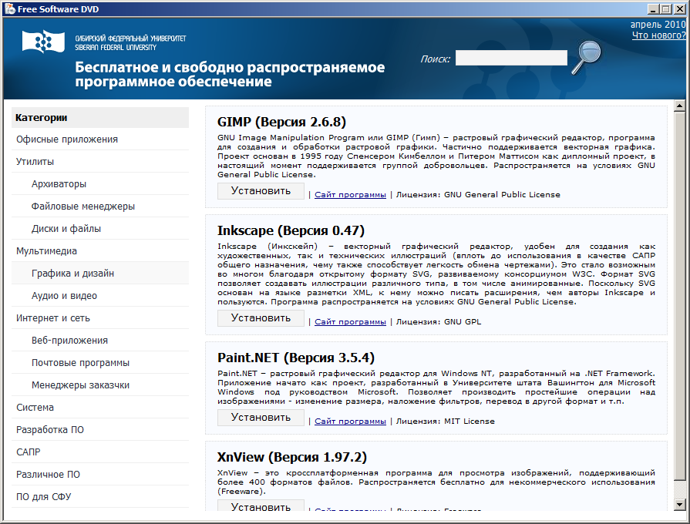The height and width of the screenshot is (524, 690).
Task: Click the GIMP (Версия 2.6.8) heading
Action: coord(281,122)
